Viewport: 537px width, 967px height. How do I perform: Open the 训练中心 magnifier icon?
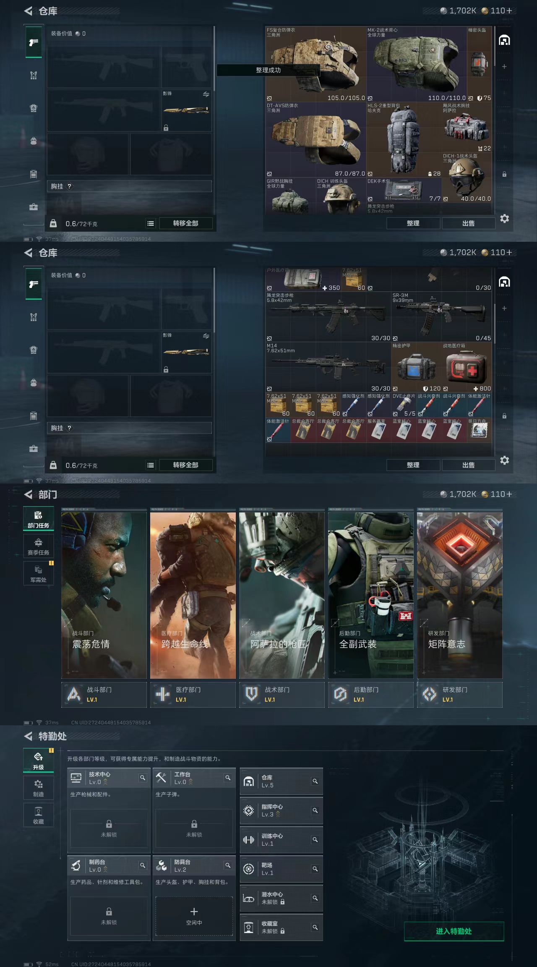315,840
